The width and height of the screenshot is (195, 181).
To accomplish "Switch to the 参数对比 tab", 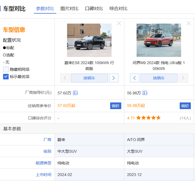I will 45,9.
